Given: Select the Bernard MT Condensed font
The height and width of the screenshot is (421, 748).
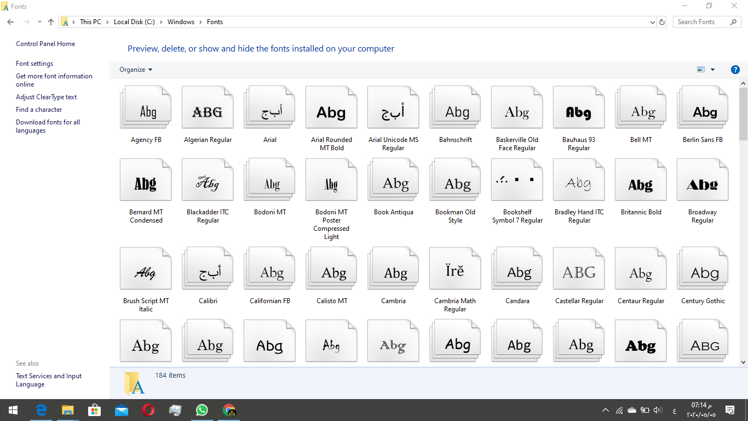Looking at the screenshot, I should click(146, 180).
